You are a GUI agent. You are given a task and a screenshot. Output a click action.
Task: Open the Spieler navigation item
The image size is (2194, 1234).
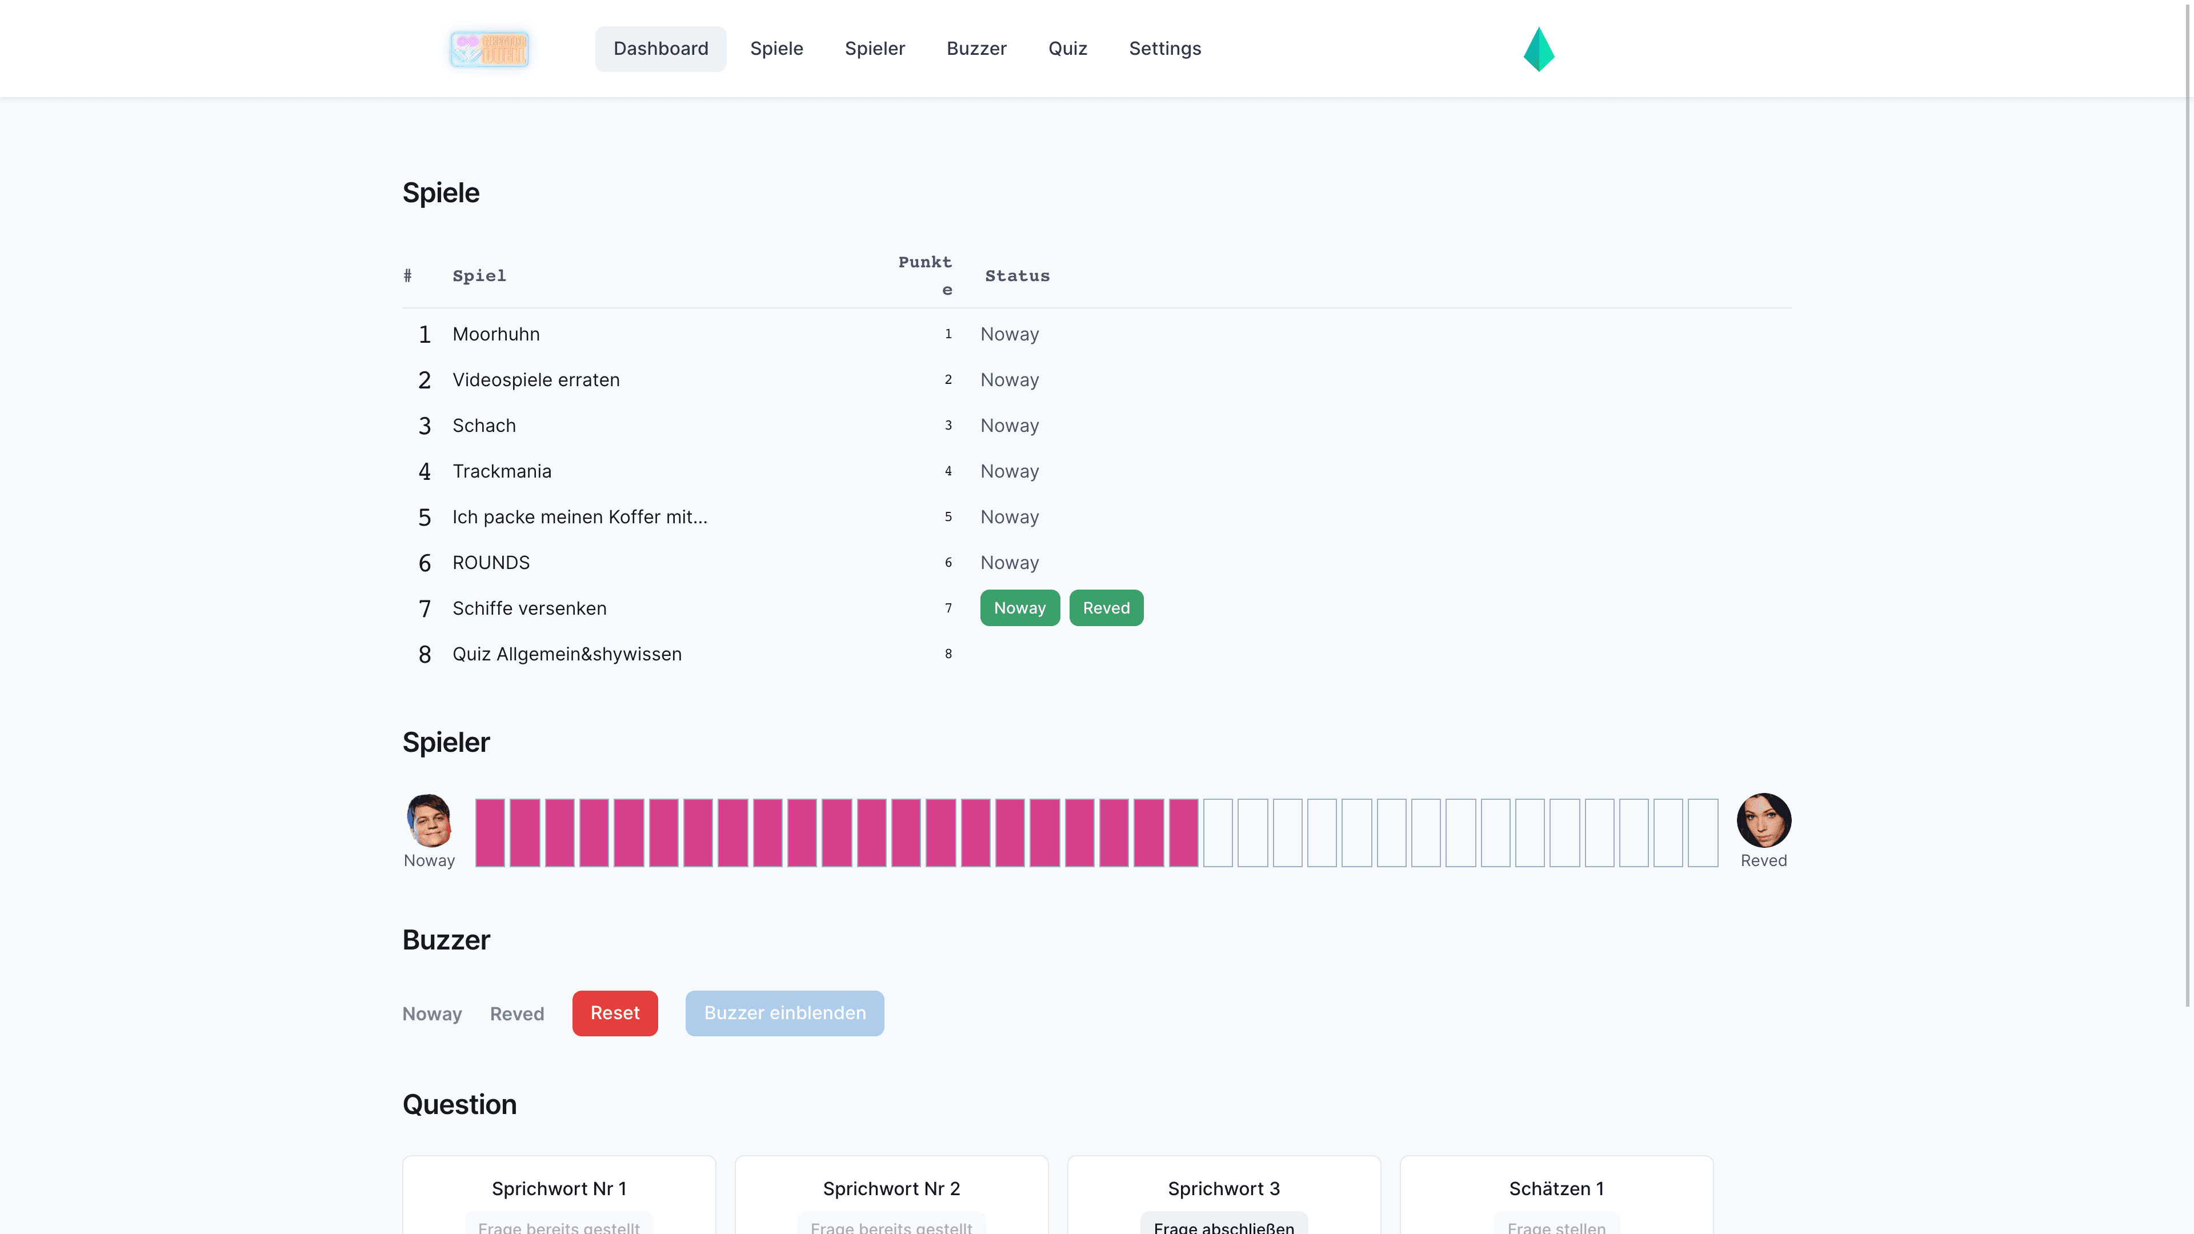(874, 49)
